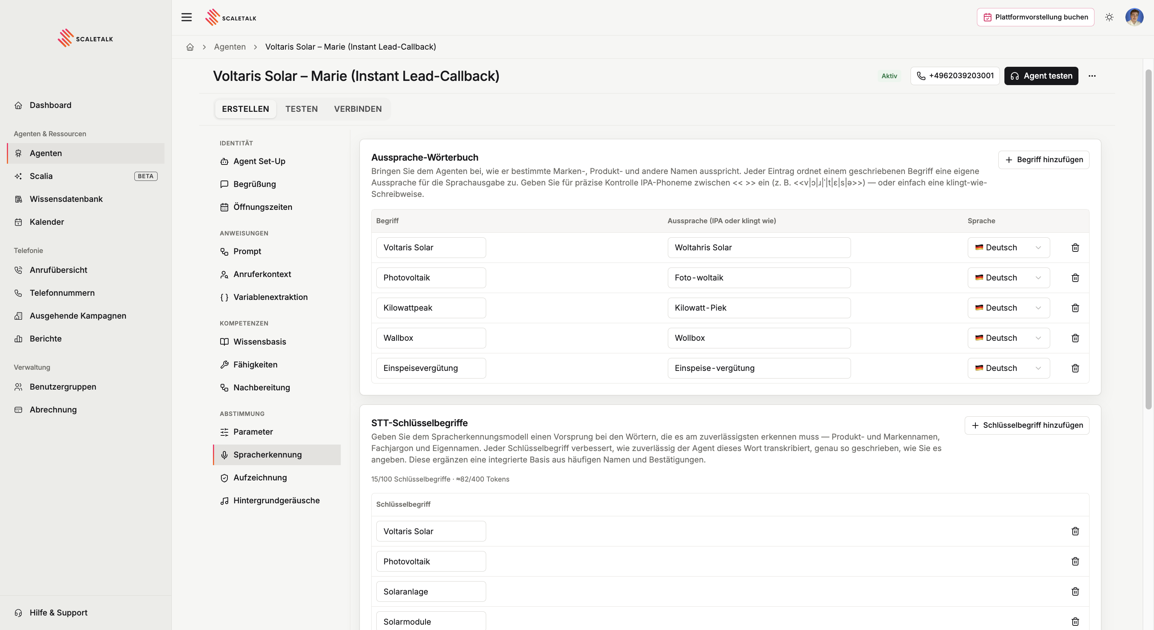This screenshot has width=1154, height=630.
Task: Open the Prompt section
Action: pos(277,251)
